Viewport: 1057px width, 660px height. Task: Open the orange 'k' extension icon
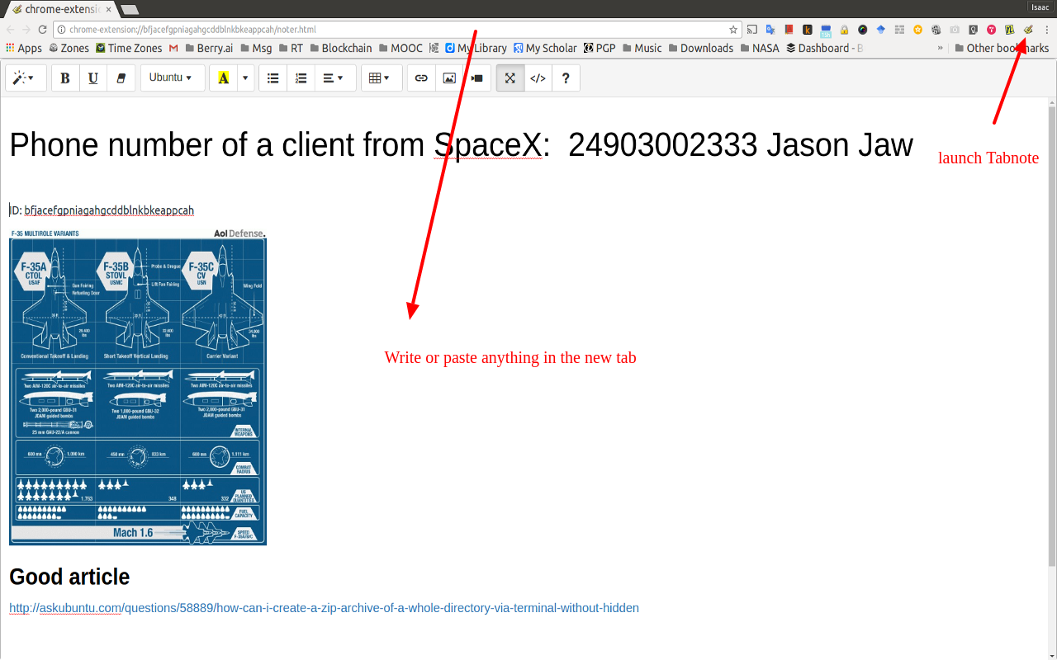[x=807, y=30]
